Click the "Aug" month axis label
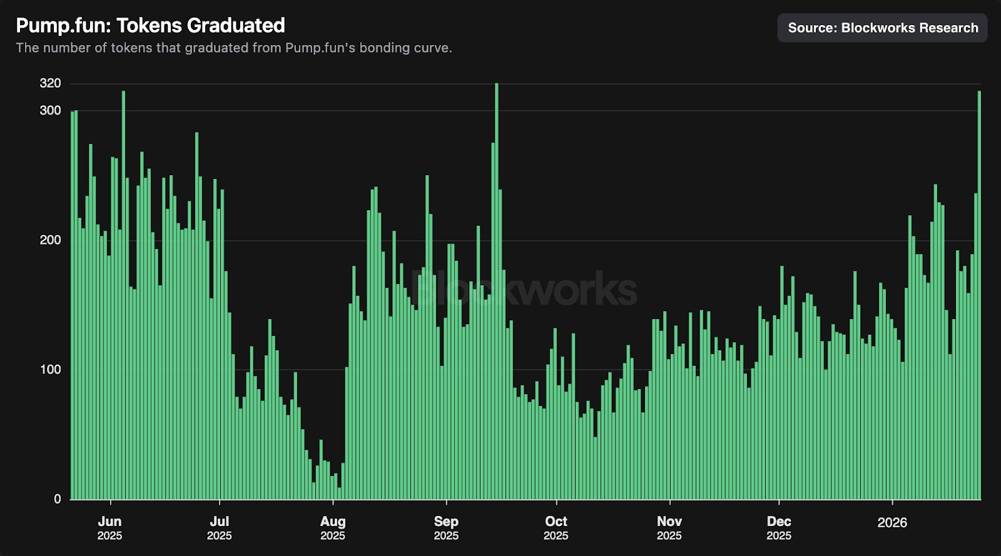 click(x=333, y=522)
